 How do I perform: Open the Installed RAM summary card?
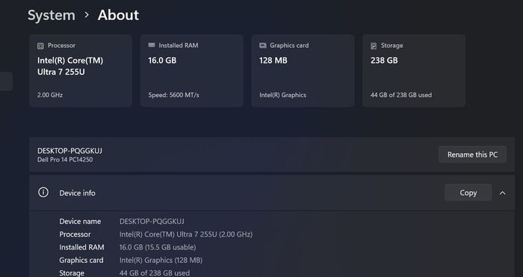coord(192,71)
